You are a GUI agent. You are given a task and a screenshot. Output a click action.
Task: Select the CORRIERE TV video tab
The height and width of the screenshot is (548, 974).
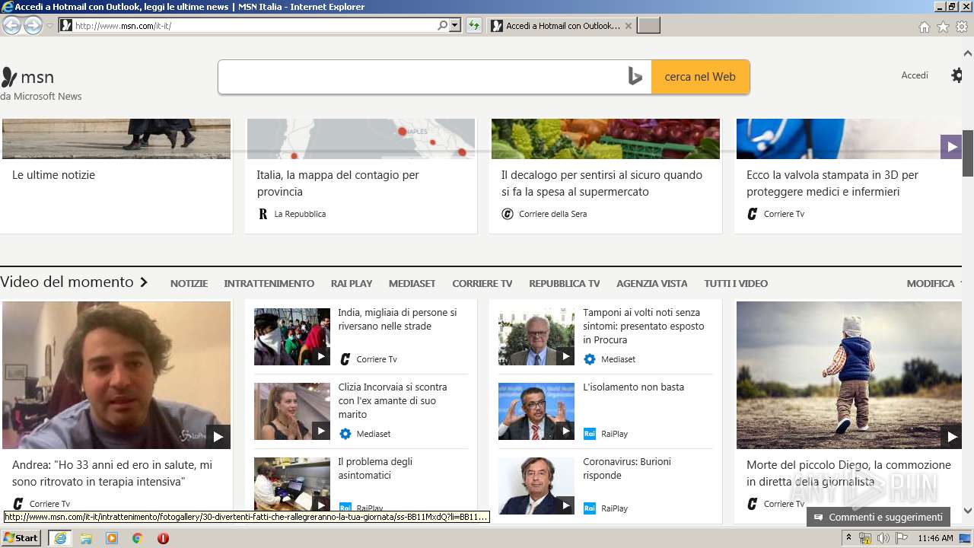pos(482,283)
